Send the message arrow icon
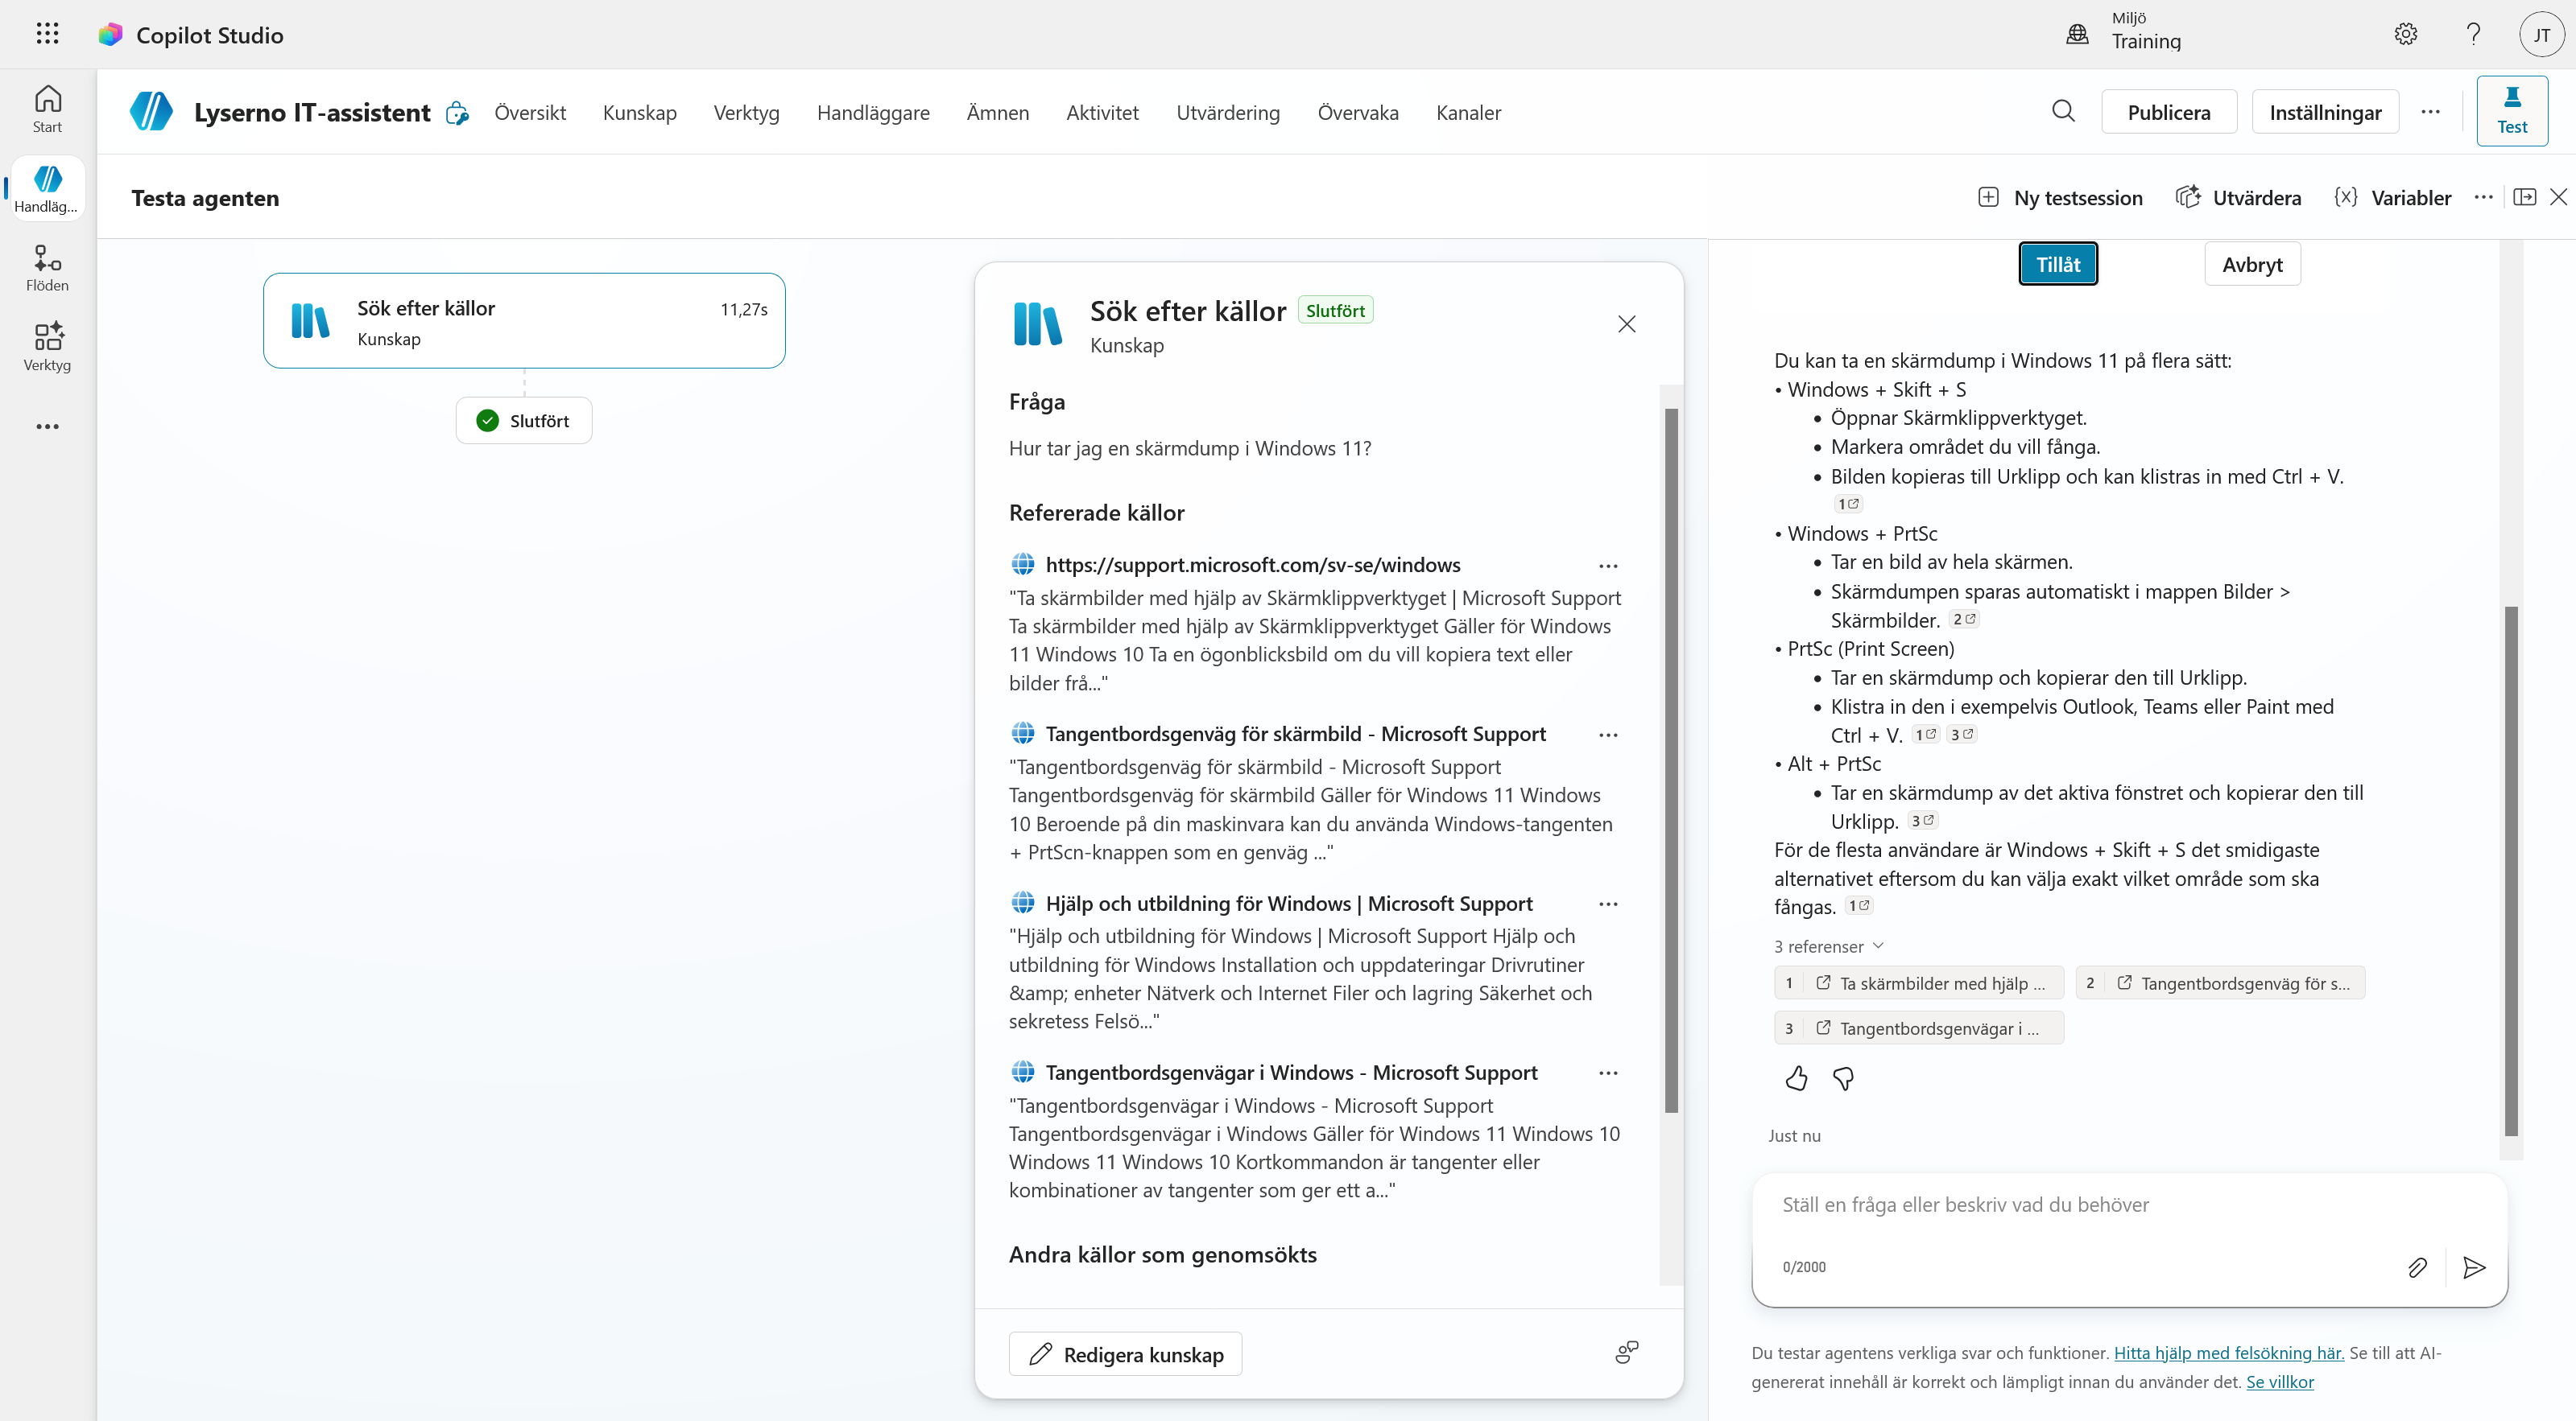The height and width of the screenshot is (1421, 2576). tap(2474, 1267)
